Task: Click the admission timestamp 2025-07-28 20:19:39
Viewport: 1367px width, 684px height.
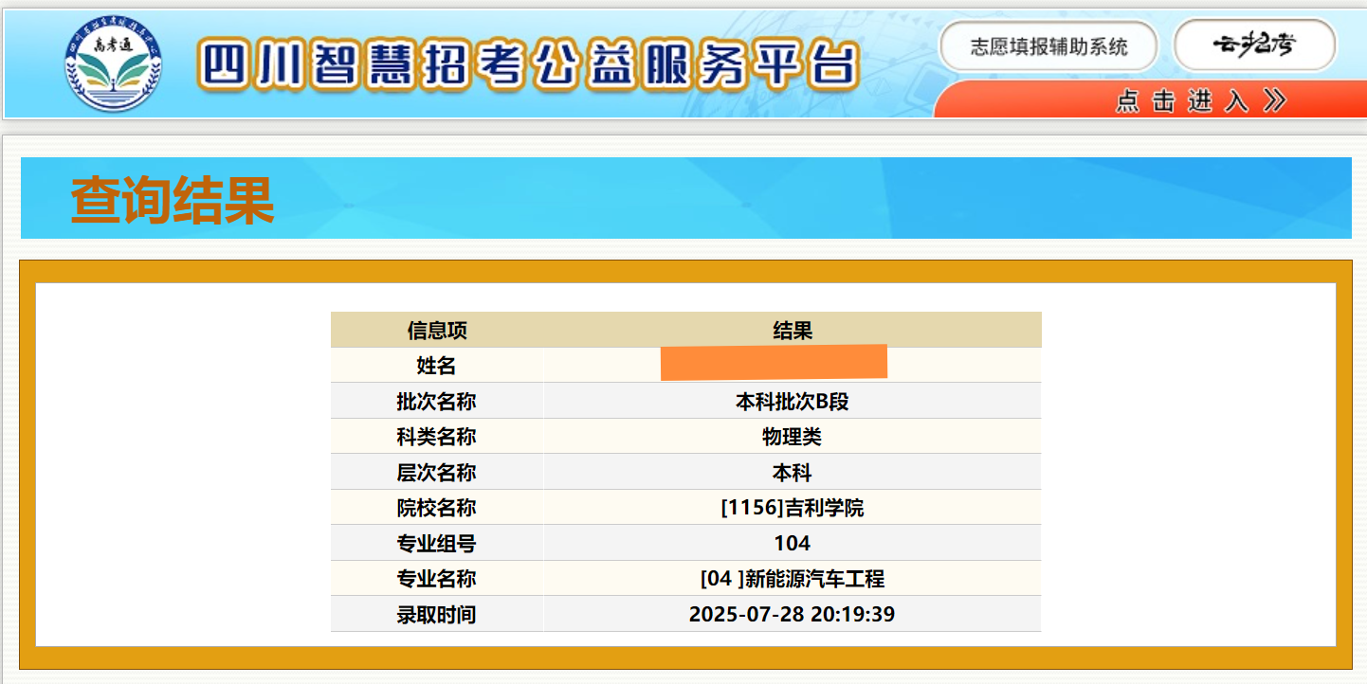Action: click(792, 614)
